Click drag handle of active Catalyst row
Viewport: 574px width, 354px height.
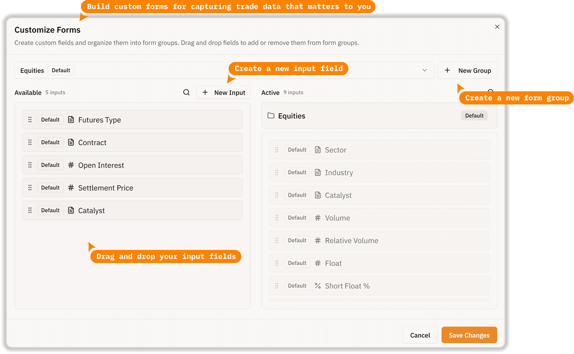point(277,195)
